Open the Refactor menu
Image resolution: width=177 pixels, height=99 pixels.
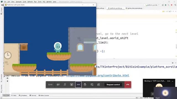[30, 2]
